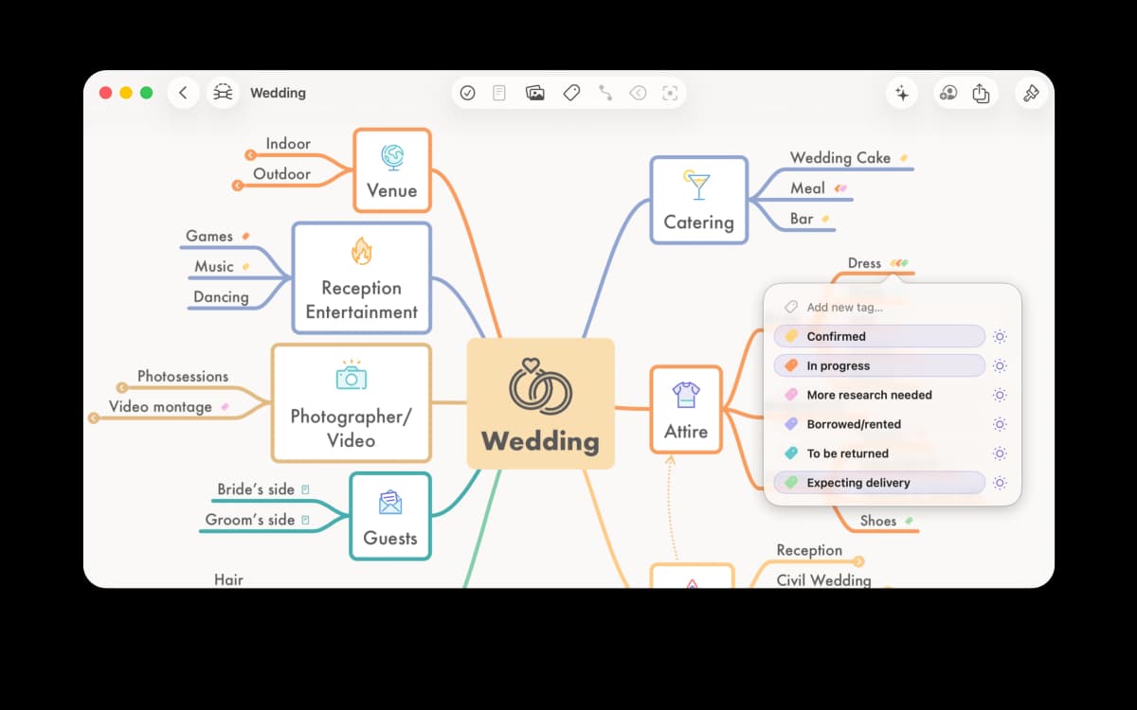
Task: Select the Civil Wedding topic
Action: (823, 580)
